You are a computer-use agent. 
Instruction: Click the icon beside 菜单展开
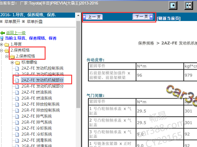pyautogui.click(x=1, y=22)
